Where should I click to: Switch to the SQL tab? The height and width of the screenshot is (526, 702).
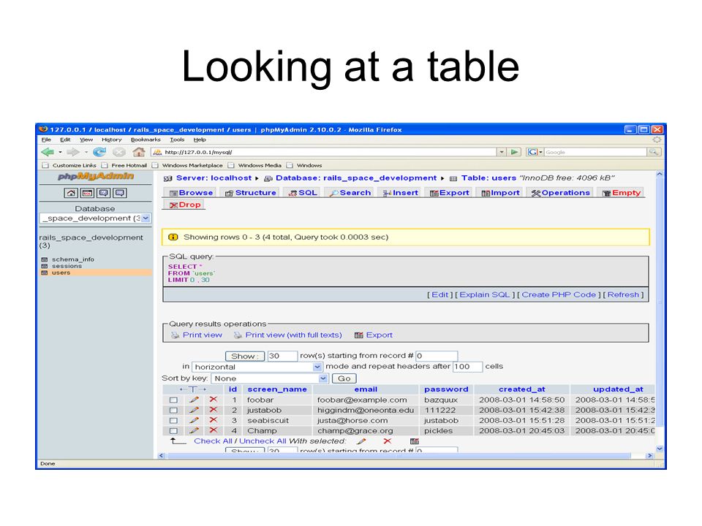click(x=303, y=193)
